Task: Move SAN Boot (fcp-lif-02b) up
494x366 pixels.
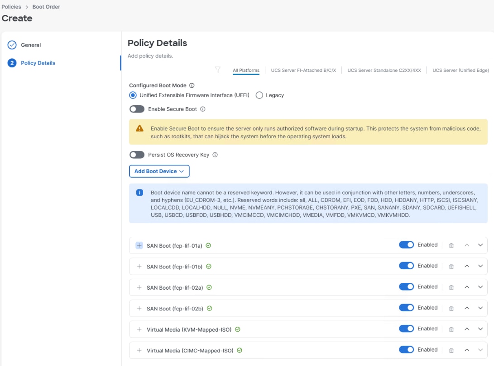Action: [467, 308]
